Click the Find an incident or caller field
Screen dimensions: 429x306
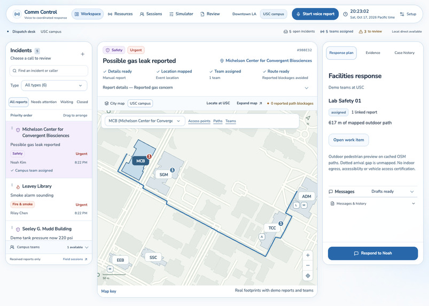(x=49, y=70)
